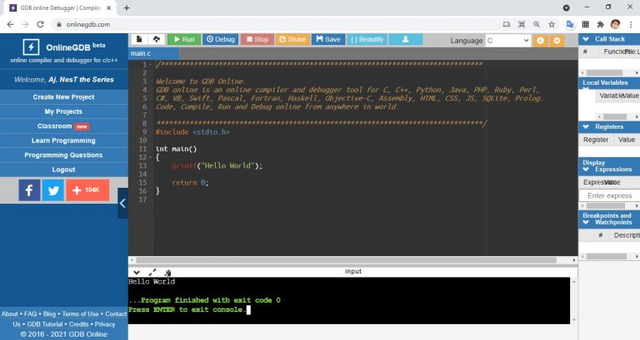Click the Twitter share icon

(x=53, y=190)
